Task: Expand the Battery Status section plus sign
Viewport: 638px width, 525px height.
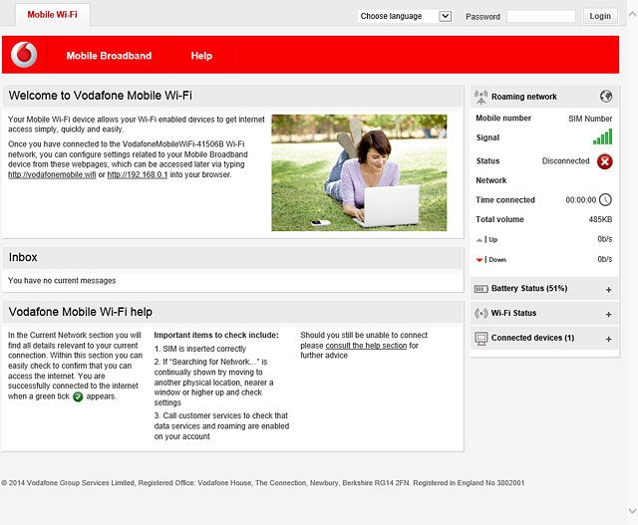Action: (x=609, y=290)
